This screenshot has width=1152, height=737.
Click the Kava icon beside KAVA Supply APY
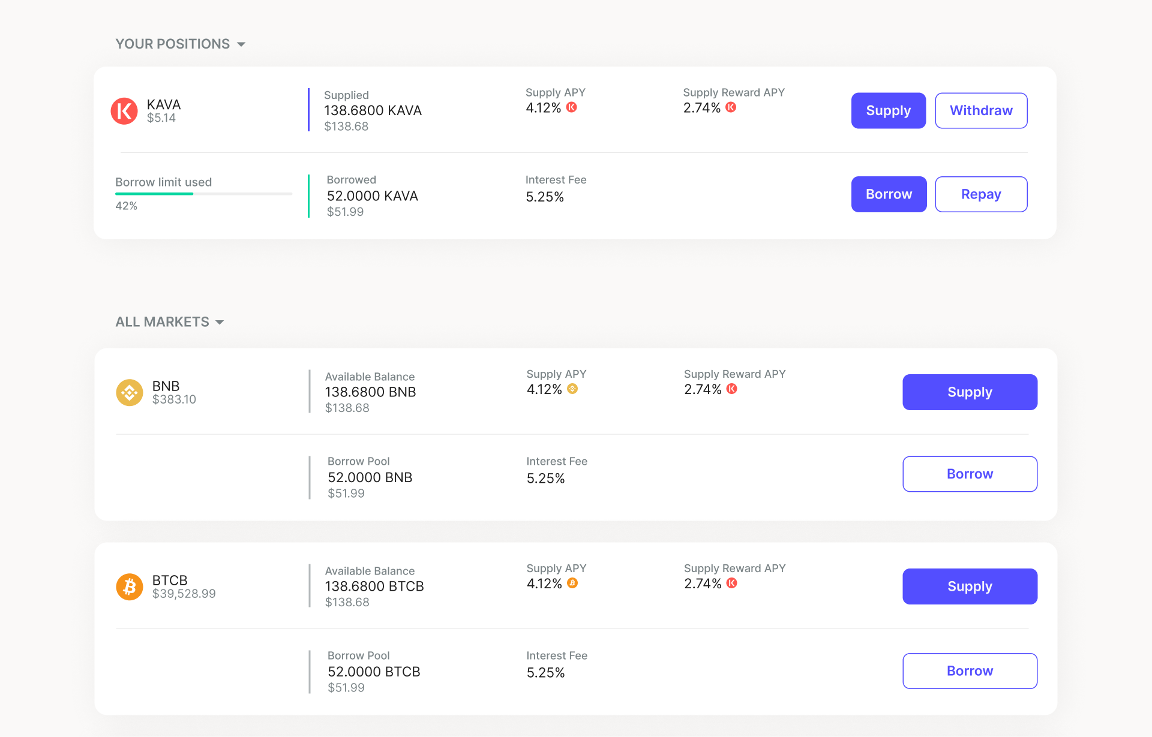click(x=572, y=107)
